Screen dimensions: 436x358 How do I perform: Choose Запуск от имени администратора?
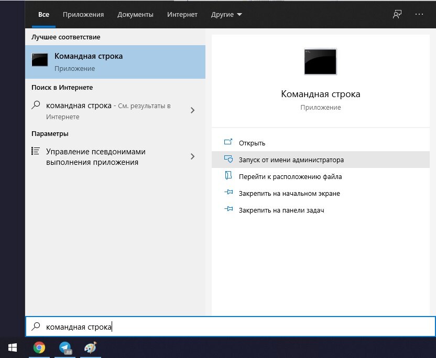pyautogui.click(x=320, y=160)
